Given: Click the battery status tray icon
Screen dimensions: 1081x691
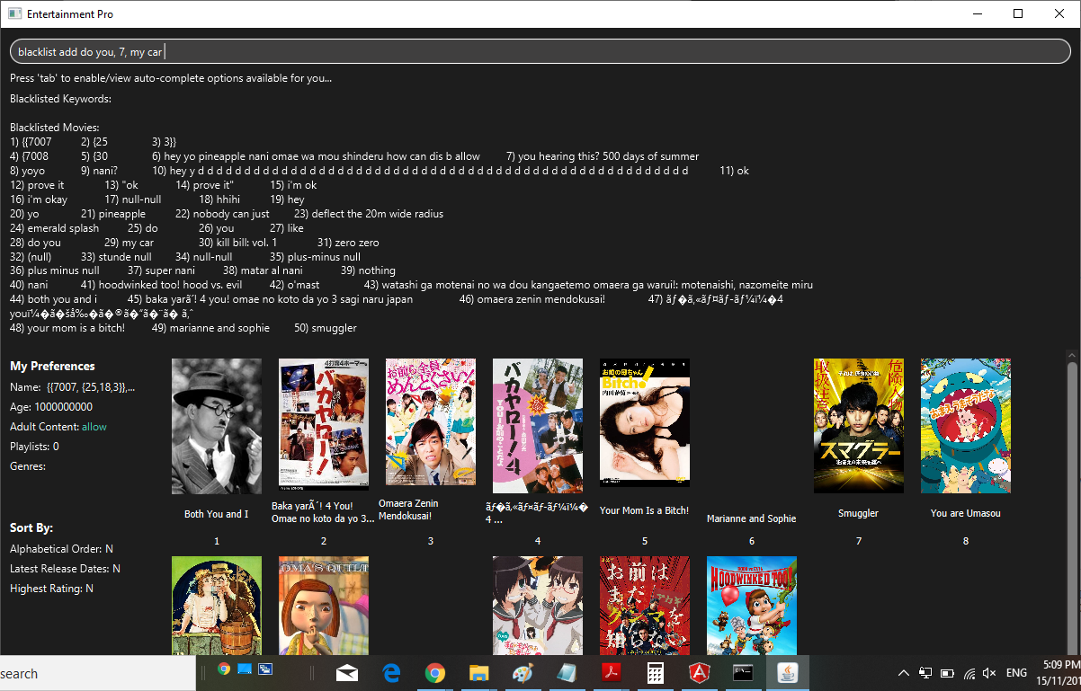Looking at the screenshot, I should click(x=947, y=673).
